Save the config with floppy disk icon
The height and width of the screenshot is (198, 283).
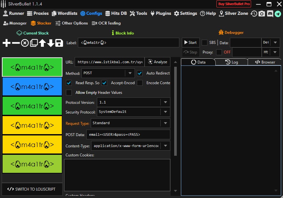click(x=59, y=43)
